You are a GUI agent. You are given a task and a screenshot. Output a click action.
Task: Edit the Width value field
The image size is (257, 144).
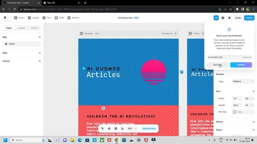pos(237,98)
